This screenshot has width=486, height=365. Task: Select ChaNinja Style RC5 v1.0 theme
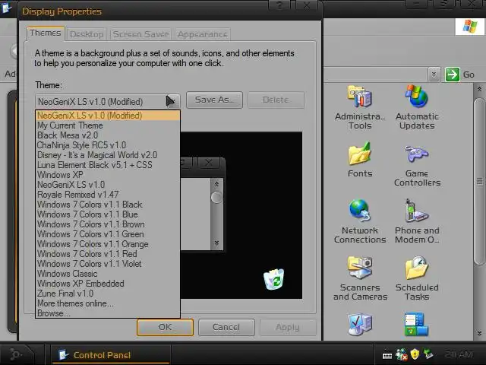pyautogui.click(x=108, y=145)
